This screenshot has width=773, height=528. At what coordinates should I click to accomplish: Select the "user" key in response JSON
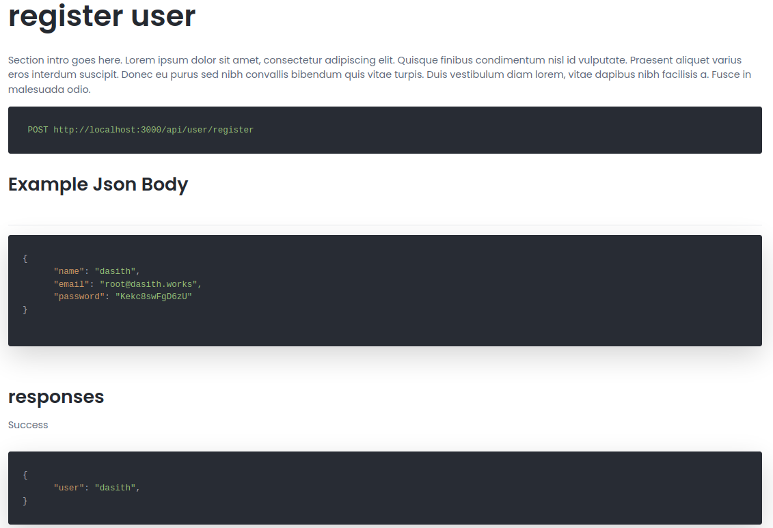pyautogui.click(x=68, y=488)
